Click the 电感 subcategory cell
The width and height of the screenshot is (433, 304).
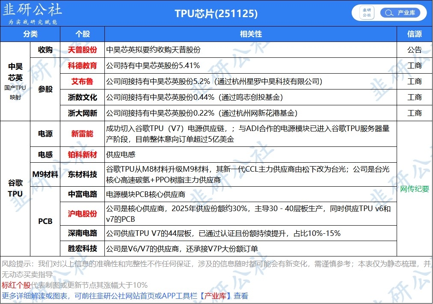pyautogui.click(x=45, y=155)
